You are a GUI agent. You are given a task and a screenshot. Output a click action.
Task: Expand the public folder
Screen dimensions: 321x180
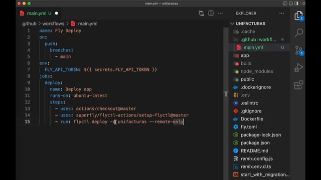(x=247, y=79)
